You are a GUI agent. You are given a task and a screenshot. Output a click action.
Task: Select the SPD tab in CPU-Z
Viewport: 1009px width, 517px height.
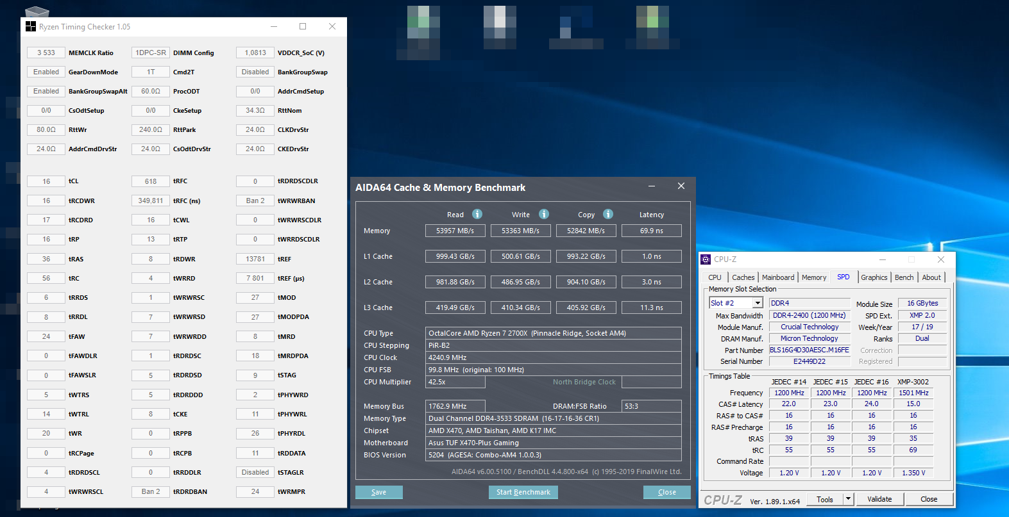[843, 277]
